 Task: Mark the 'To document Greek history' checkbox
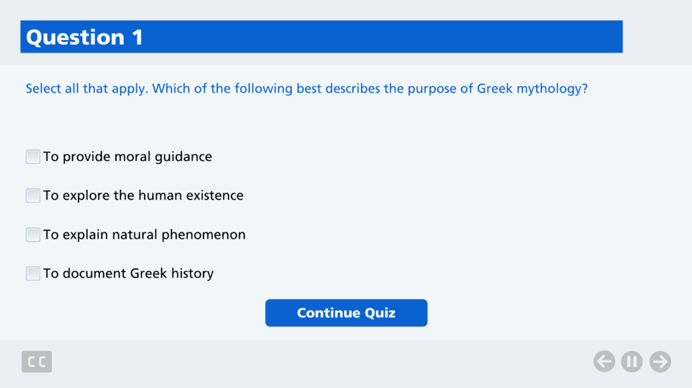(x=33, y=274)
